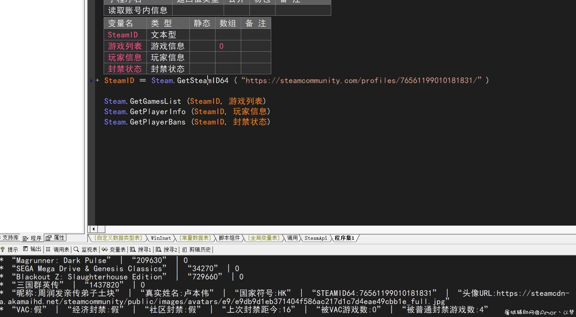Click the 数组 column header
The height and width of the screenshot is (317, 576).
coord(228,23)
